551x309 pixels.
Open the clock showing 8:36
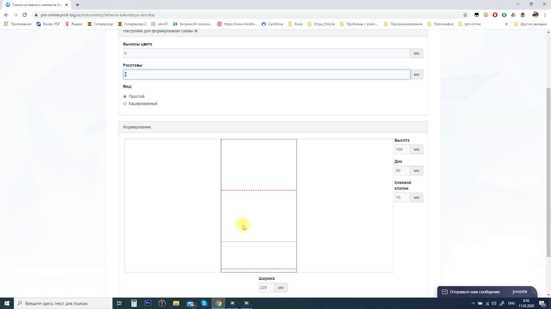click(x=526, y=303)
